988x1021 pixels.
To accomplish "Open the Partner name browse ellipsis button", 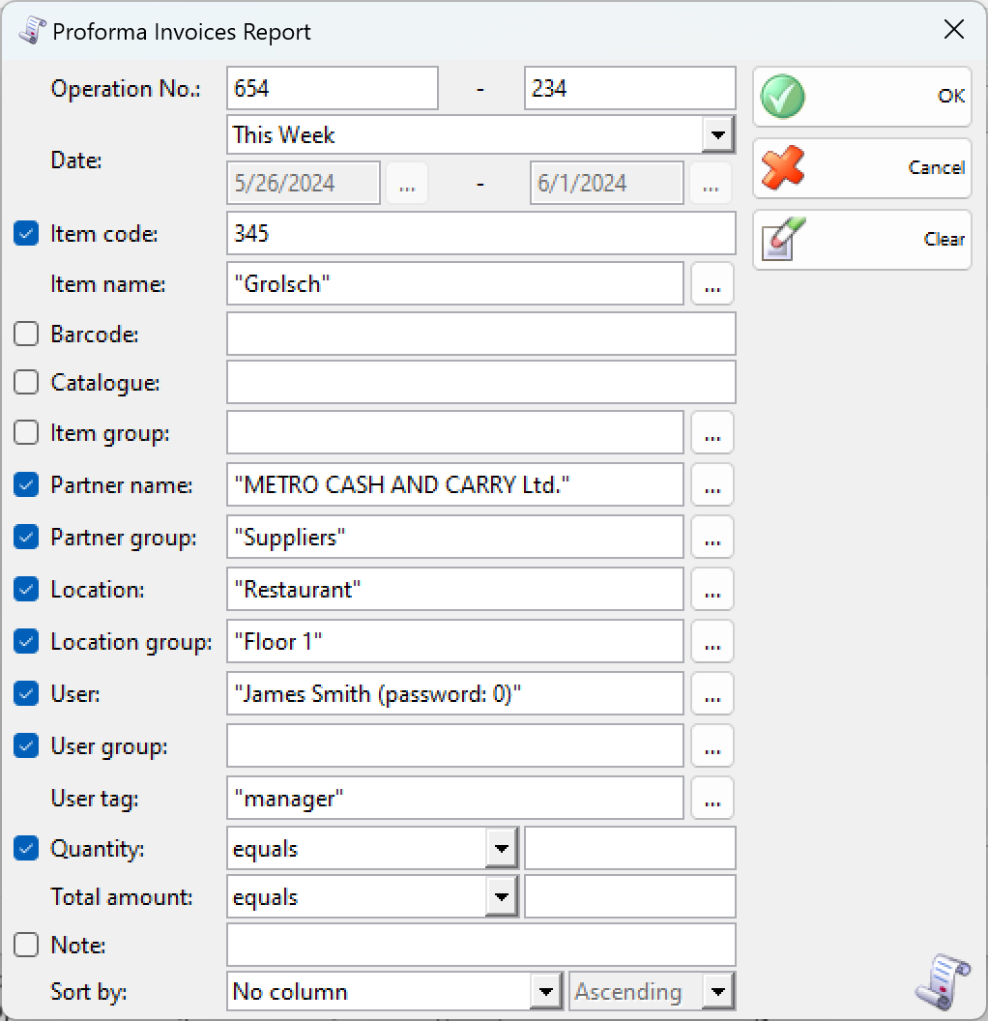I will click(x=712, y=485).
